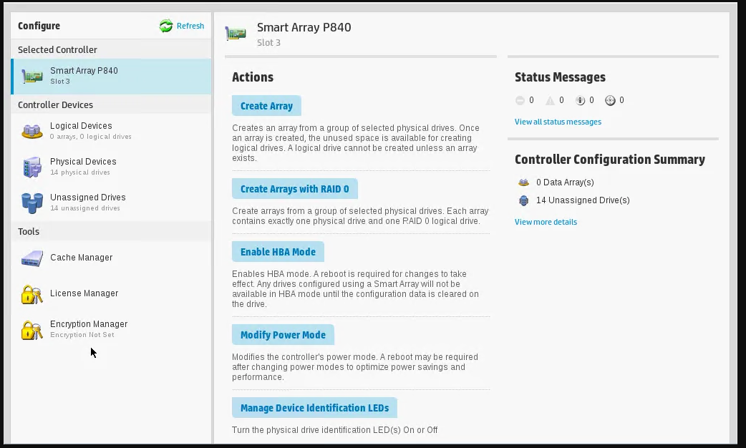746x448 pixels.
Task: Click the 'Smart Array P840' main heading
Action: (x=304, y=28)
